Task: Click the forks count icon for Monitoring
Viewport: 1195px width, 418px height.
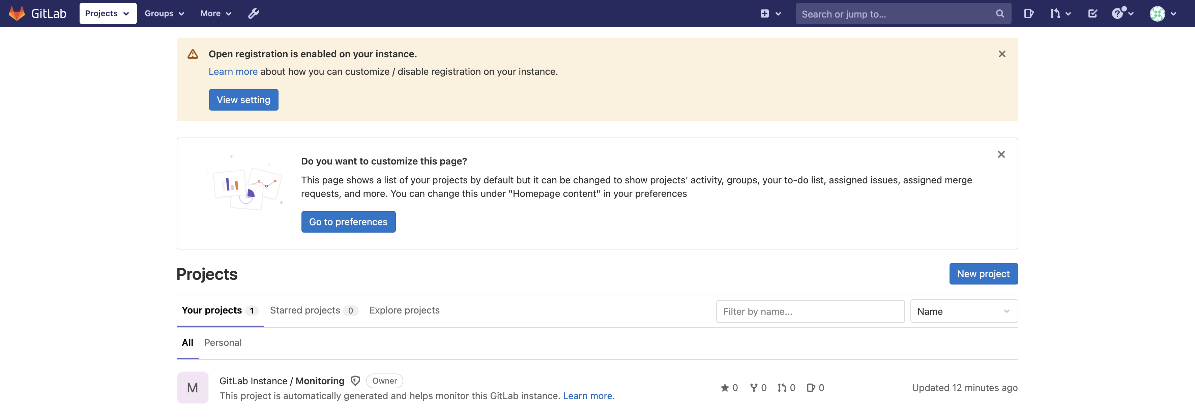Action: (x=754, y=388)
